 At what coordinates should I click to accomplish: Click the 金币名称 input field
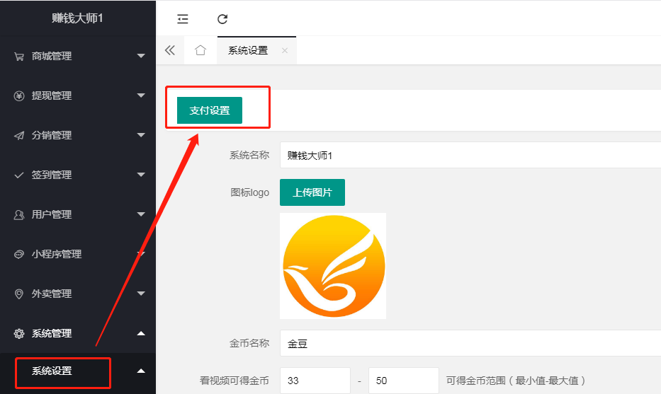pyautogui.click(x=470, y=343)
